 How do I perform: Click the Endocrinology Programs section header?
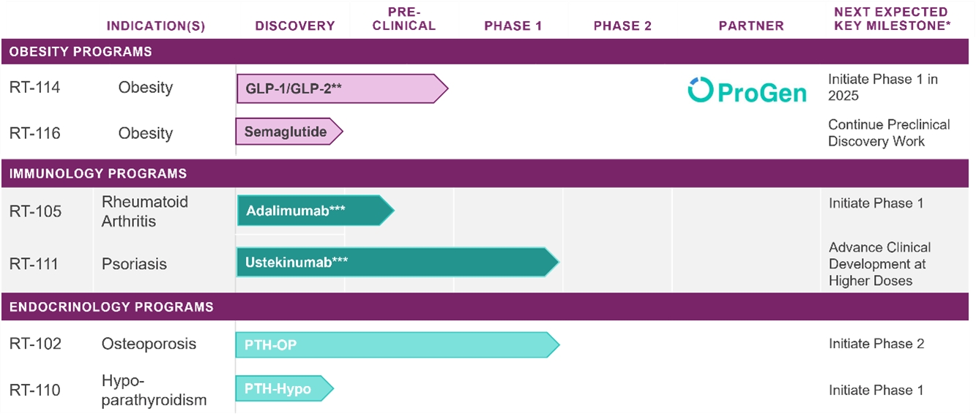[111, 307]
